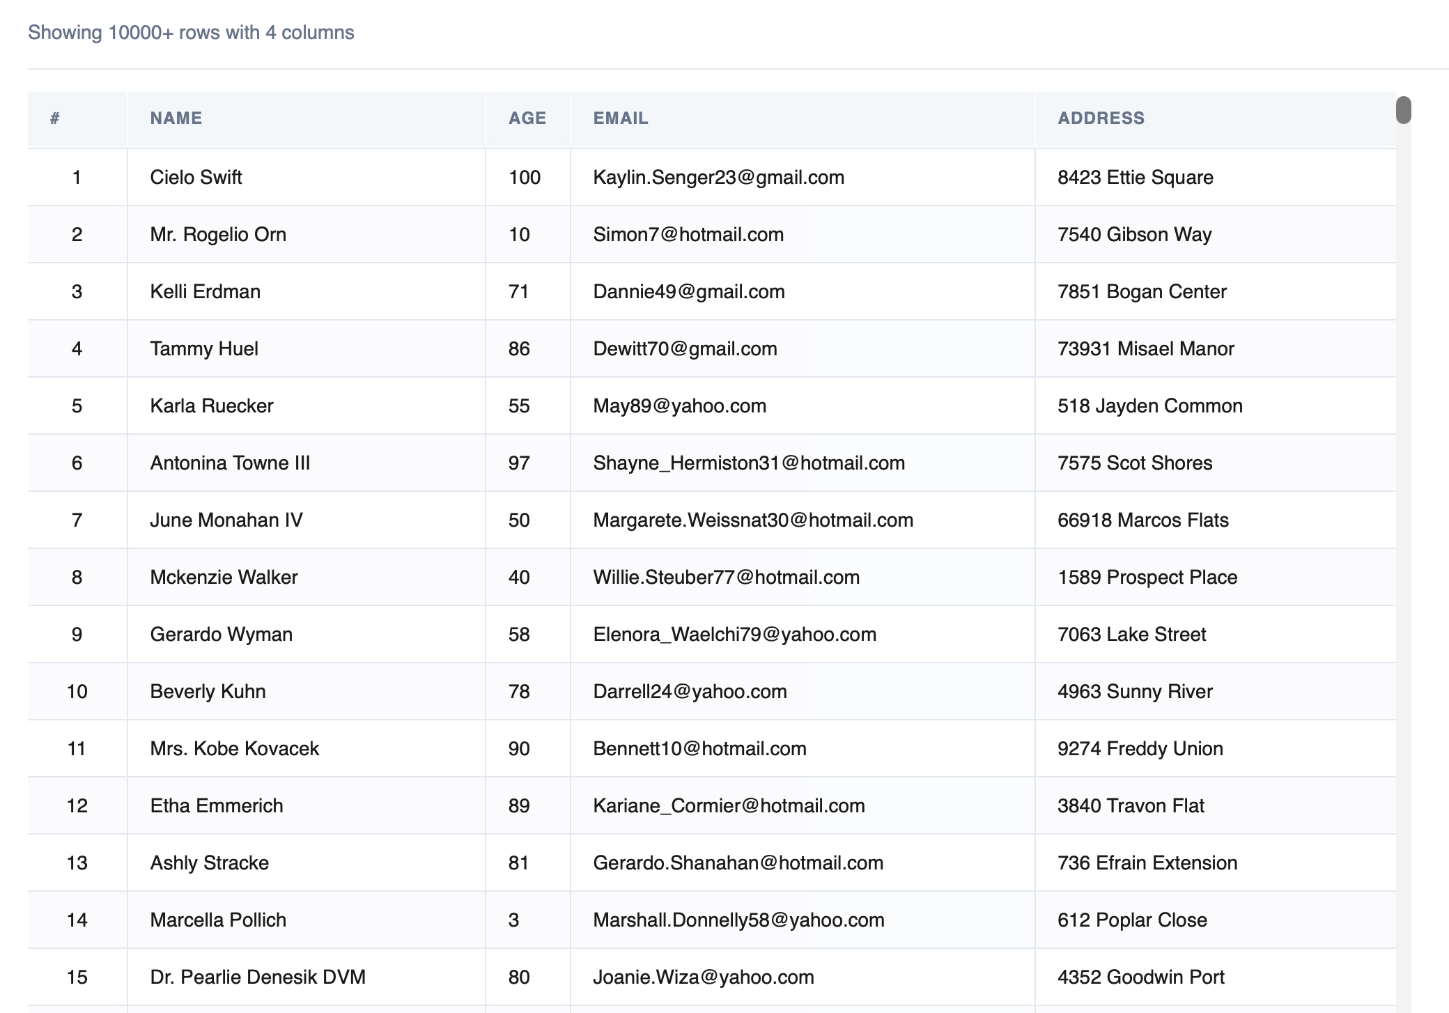
Task: Select the row for Kelli Erdman
Action: pyautogui.click(x=205, y=291)
